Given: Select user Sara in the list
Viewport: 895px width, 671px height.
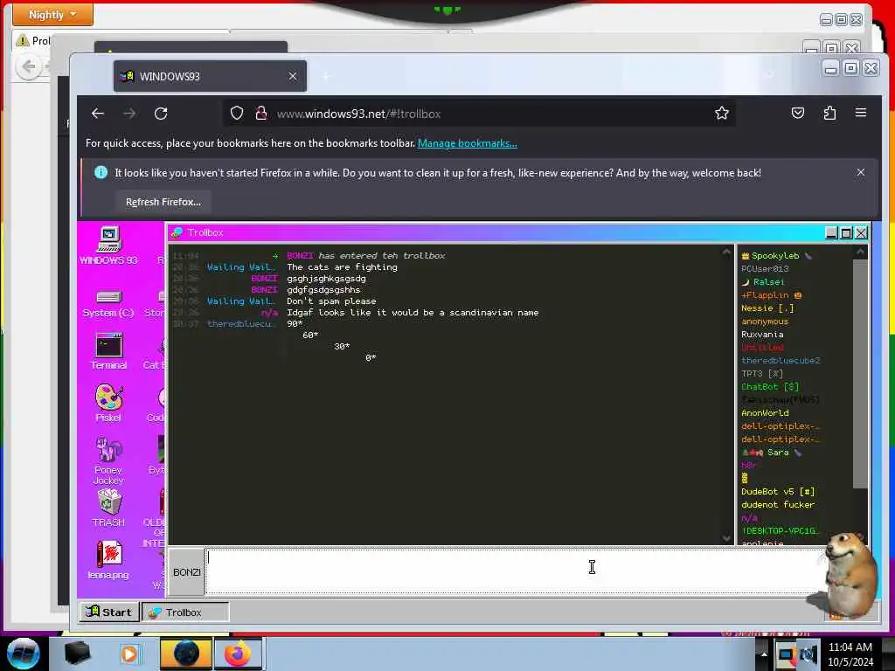Looking at the screenshot, I should (772, 453).
